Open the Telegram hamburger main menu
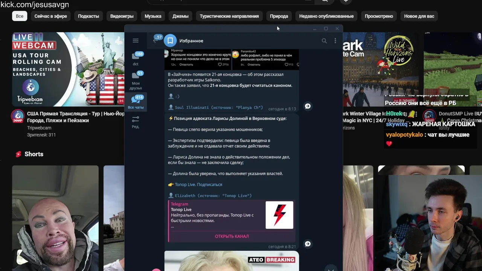Screen dimensions: 482x271 coord(136,41)
